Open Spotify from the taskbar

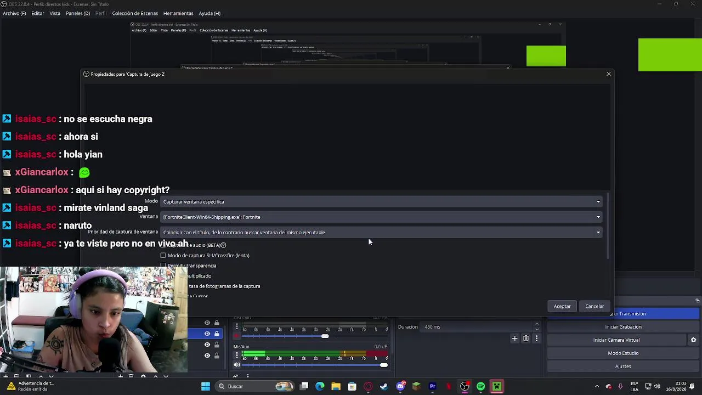(480, 387)
